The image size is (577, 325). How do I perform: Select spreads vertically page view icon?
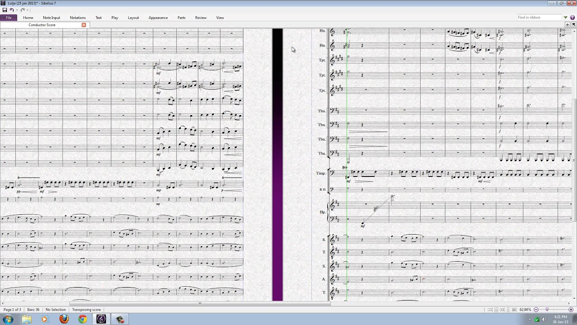click(496, 310)
